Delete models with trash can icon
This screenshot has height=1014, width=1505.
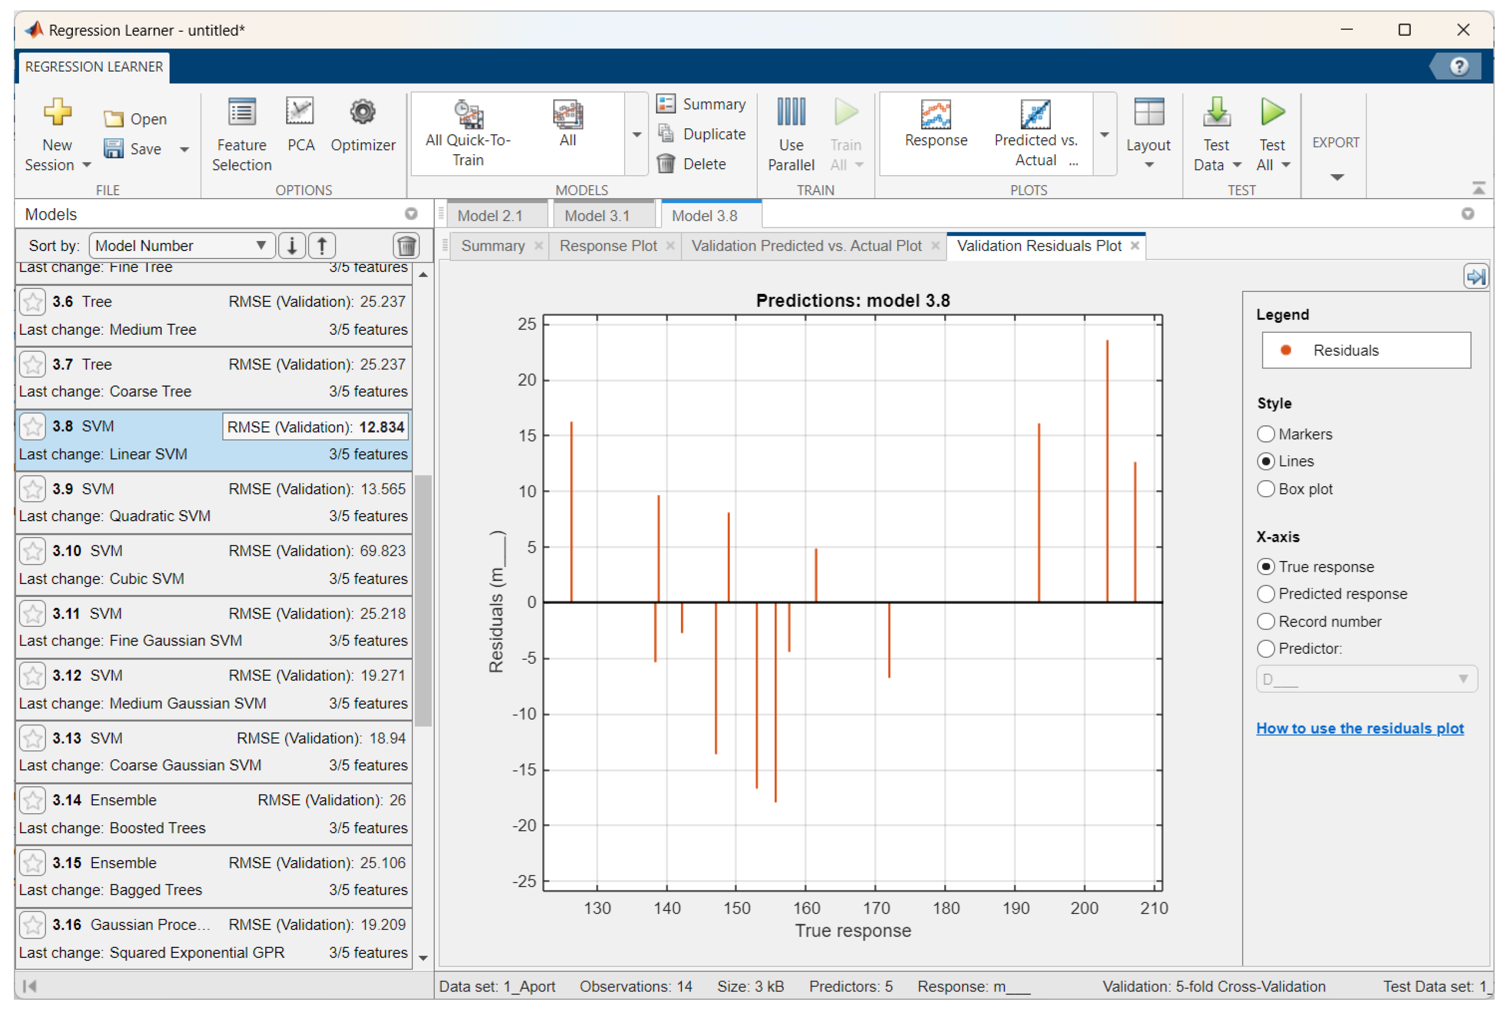[406, 246]
